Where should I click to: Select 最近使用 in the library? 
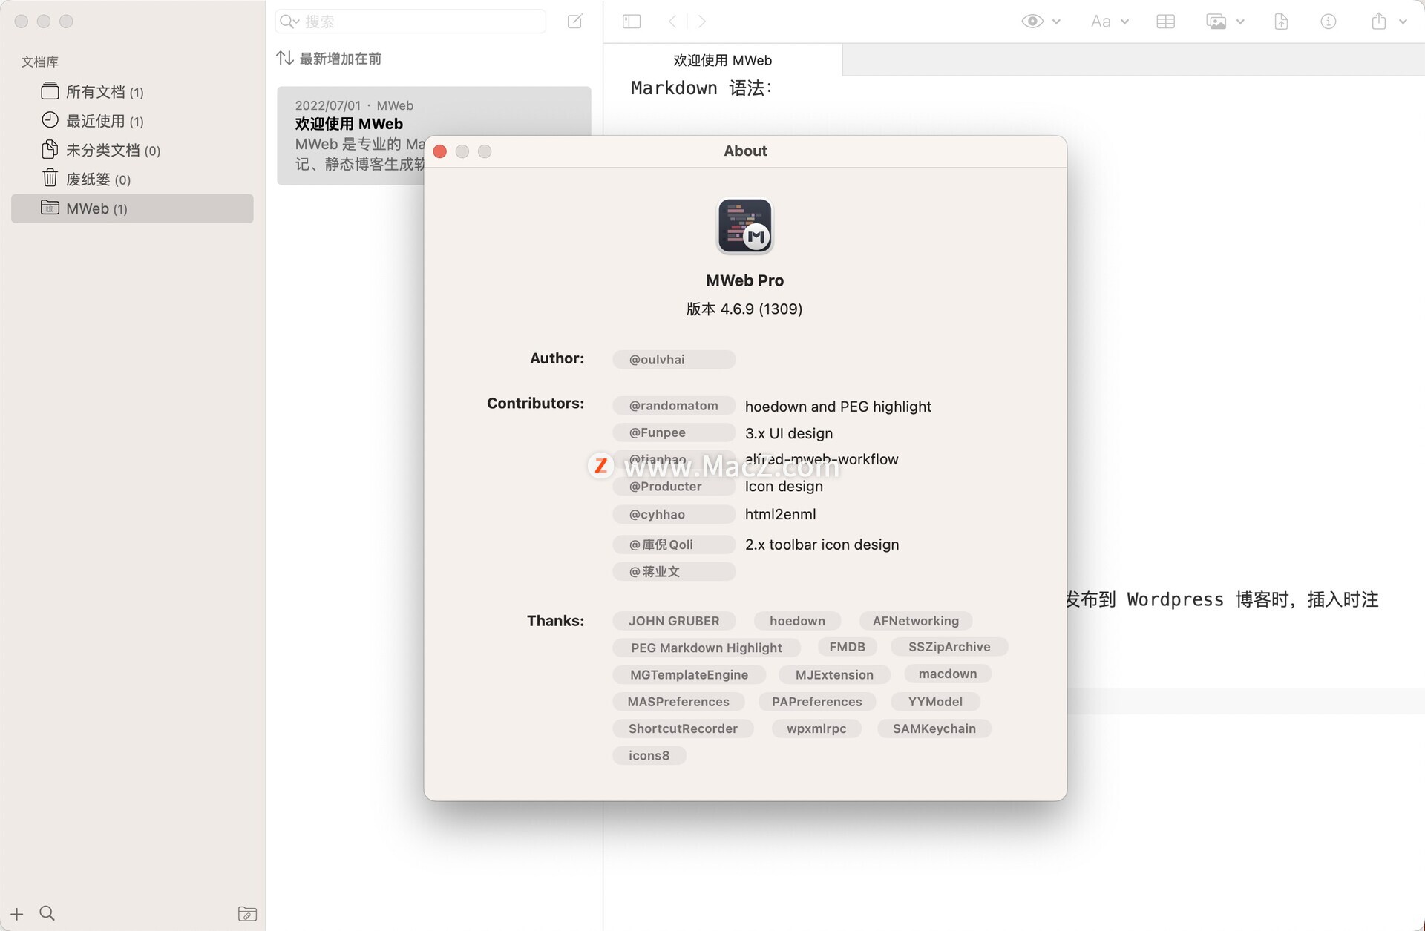click(132, 121)
